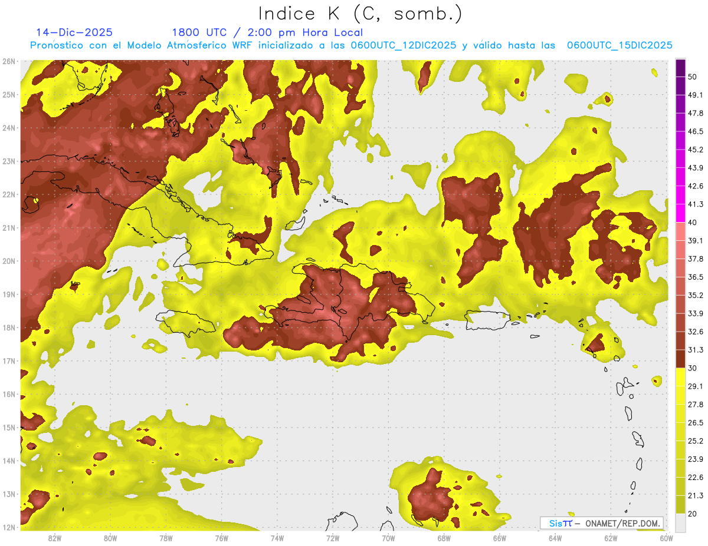Click the color bar value "33.9"

tap(696, 313)
